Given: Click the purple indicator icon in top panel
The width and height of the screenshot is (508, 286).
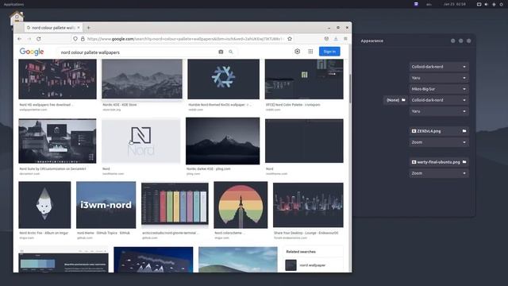Looking at the screenshot, I should (416, 4).
